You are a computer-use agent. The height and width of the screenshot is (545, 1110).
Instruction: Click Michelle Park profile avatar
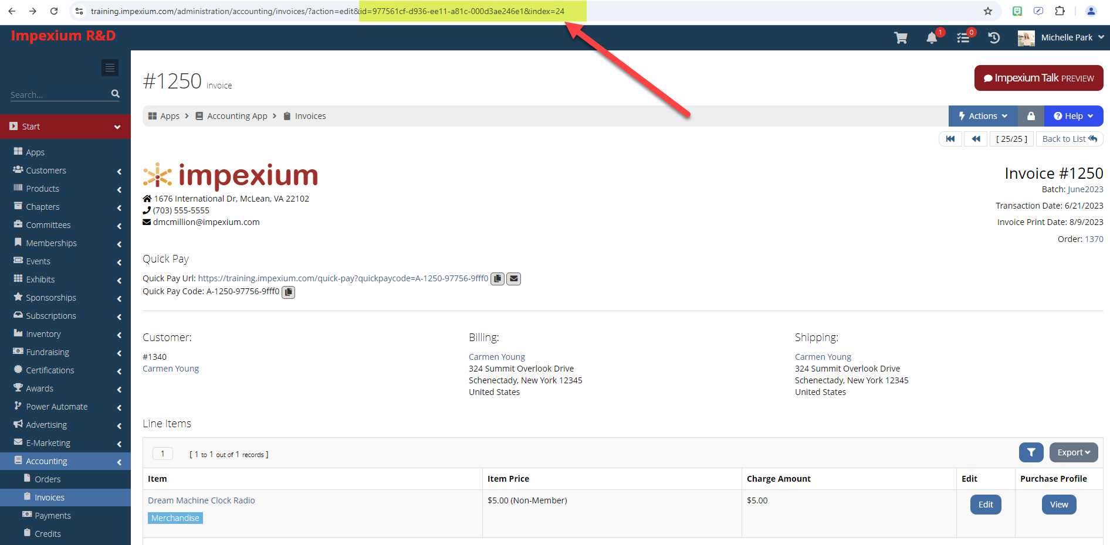pos(1026,38)
